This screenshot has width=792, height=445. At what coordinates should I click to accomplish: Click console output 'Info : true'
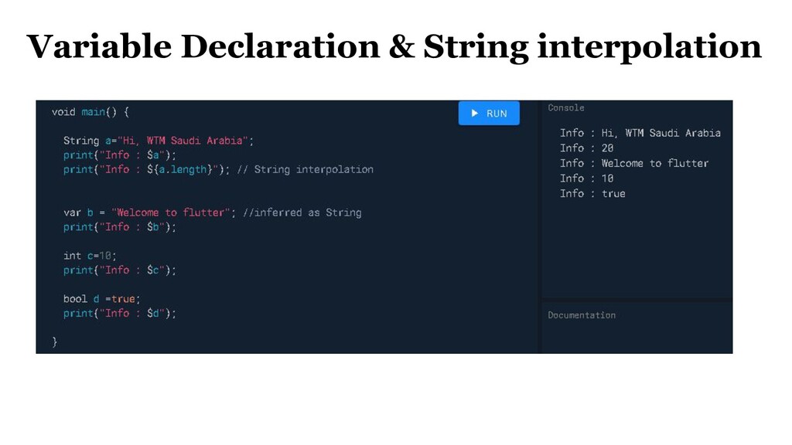[x=592, y=194]
